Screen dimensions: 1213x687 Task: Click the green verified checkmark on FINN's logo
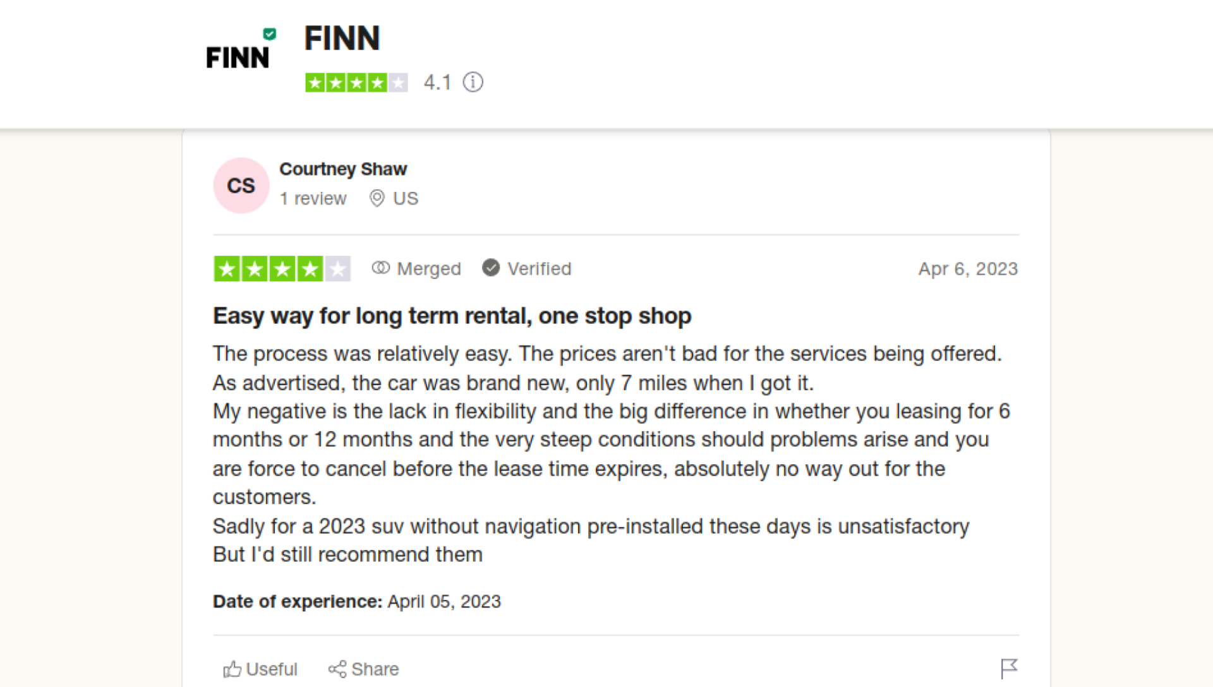coord(270,33)
